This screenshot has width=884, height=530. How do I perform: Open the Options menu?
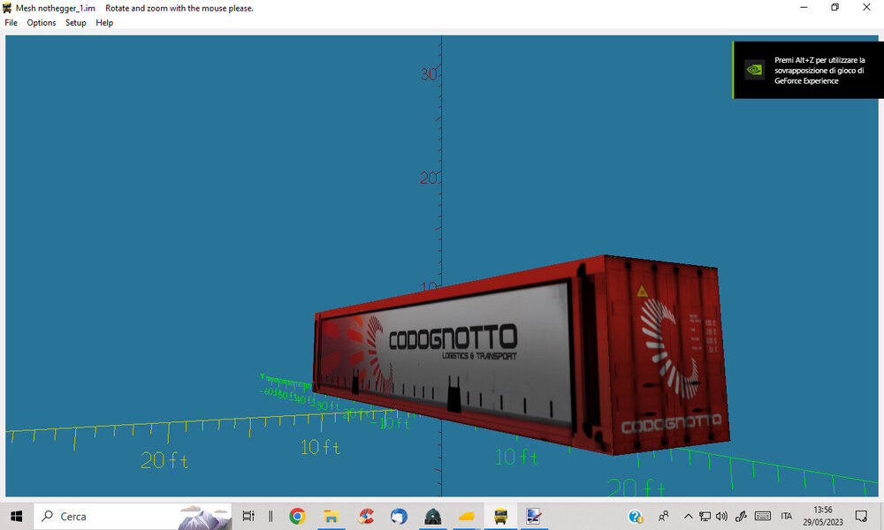point(42,23)
